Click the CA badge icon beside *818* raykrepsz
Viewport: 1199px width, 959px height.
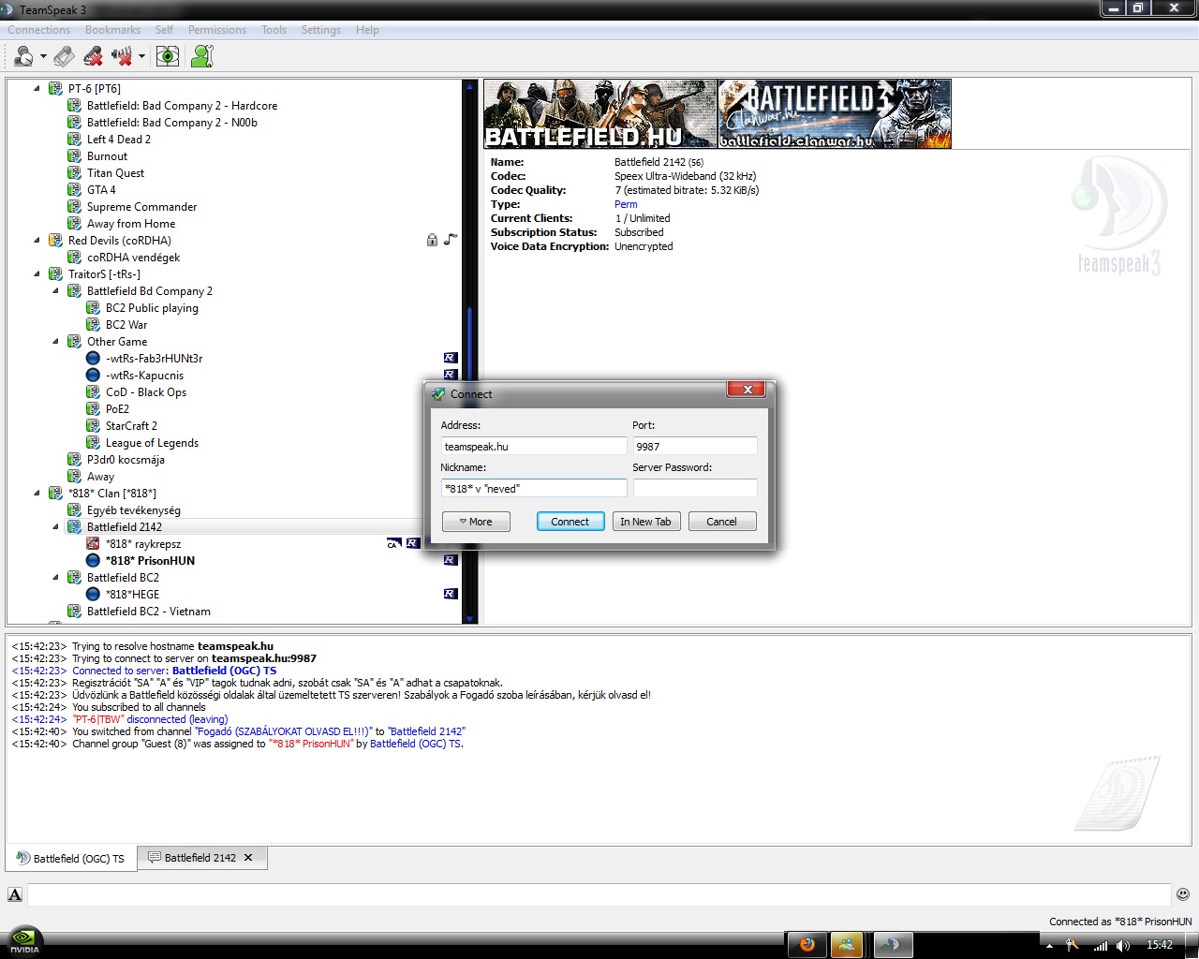pyautogui.click(x=394, y=543)
